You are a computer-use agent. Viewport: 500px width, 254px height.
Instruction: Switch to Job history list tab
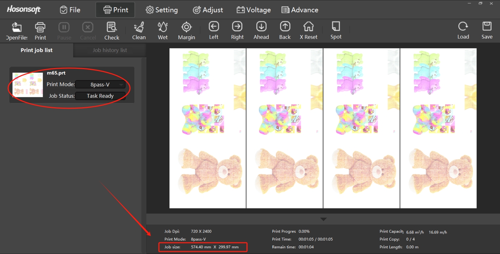pos(110,50)
